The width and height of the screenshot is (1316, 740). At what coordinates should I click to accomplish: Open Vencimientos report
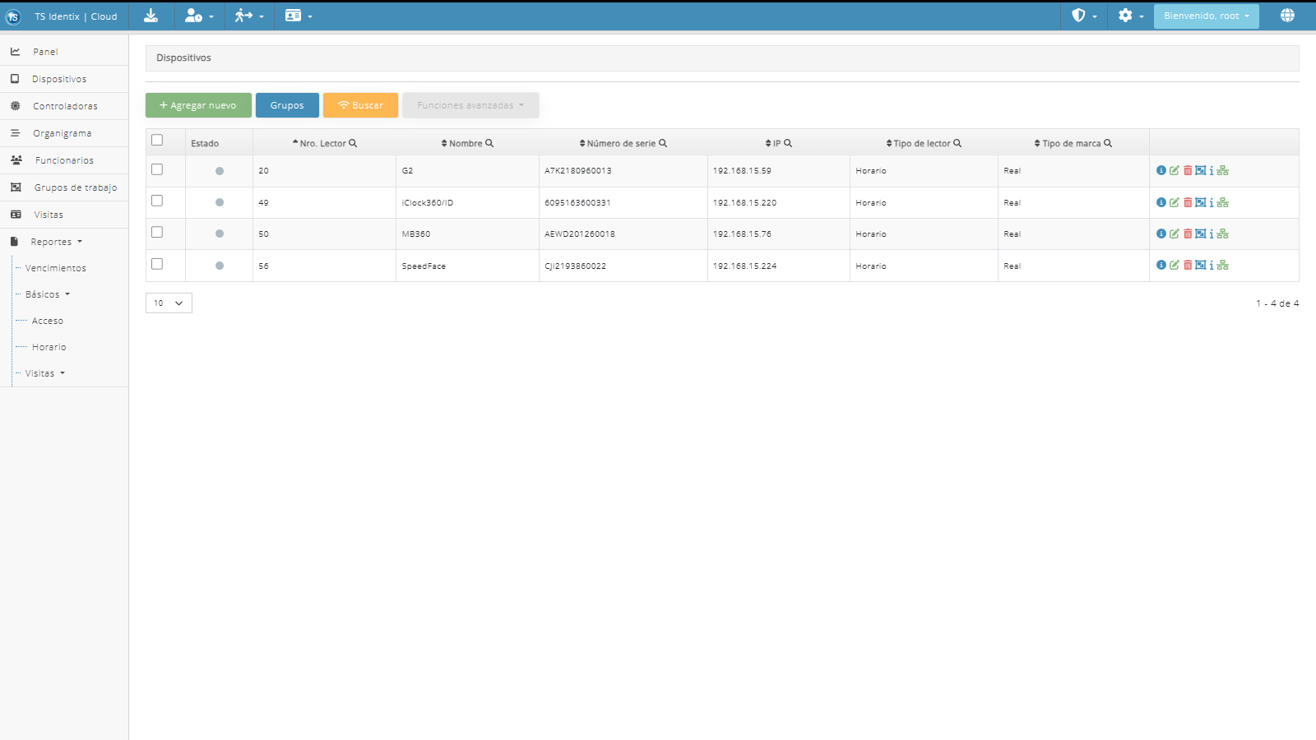55,268
